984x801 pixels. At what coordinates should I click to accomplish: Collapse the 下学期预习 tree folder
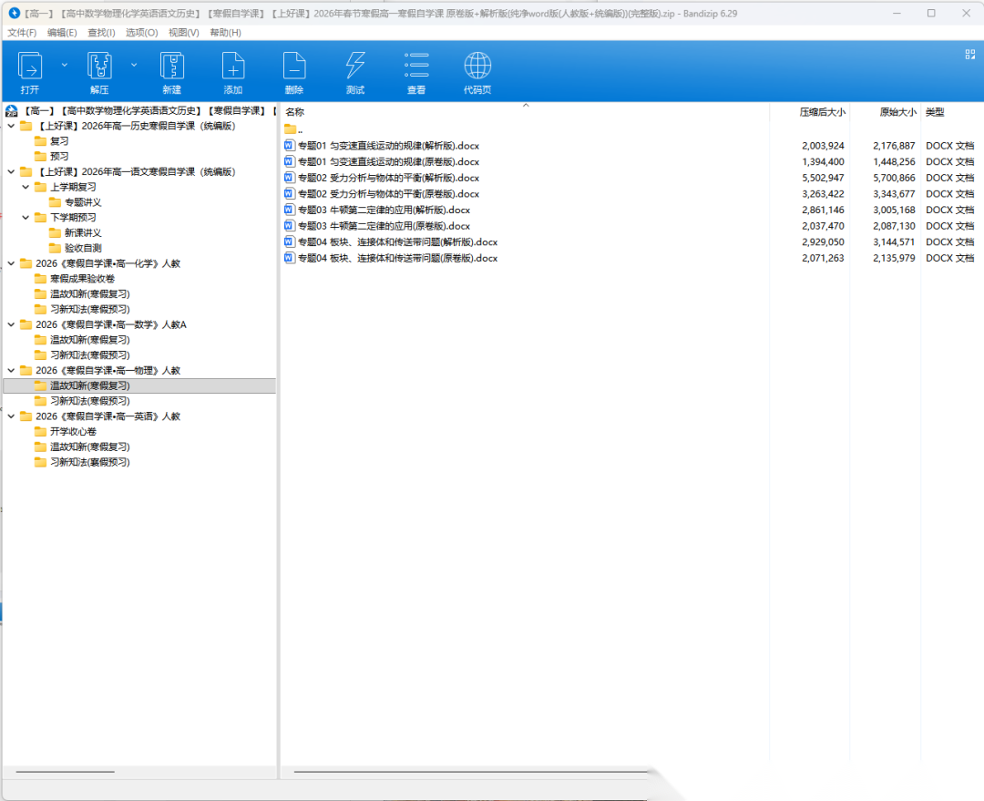tap(26, 218)
